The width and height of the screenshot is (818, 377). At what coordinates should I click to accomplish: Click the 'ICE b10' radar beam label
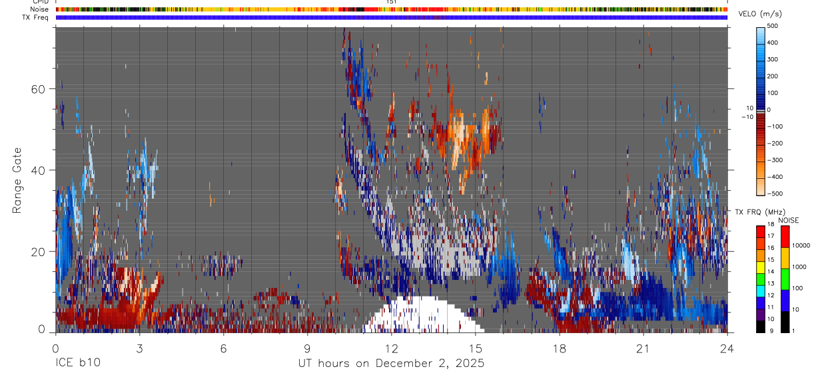(x=78, y=364)
